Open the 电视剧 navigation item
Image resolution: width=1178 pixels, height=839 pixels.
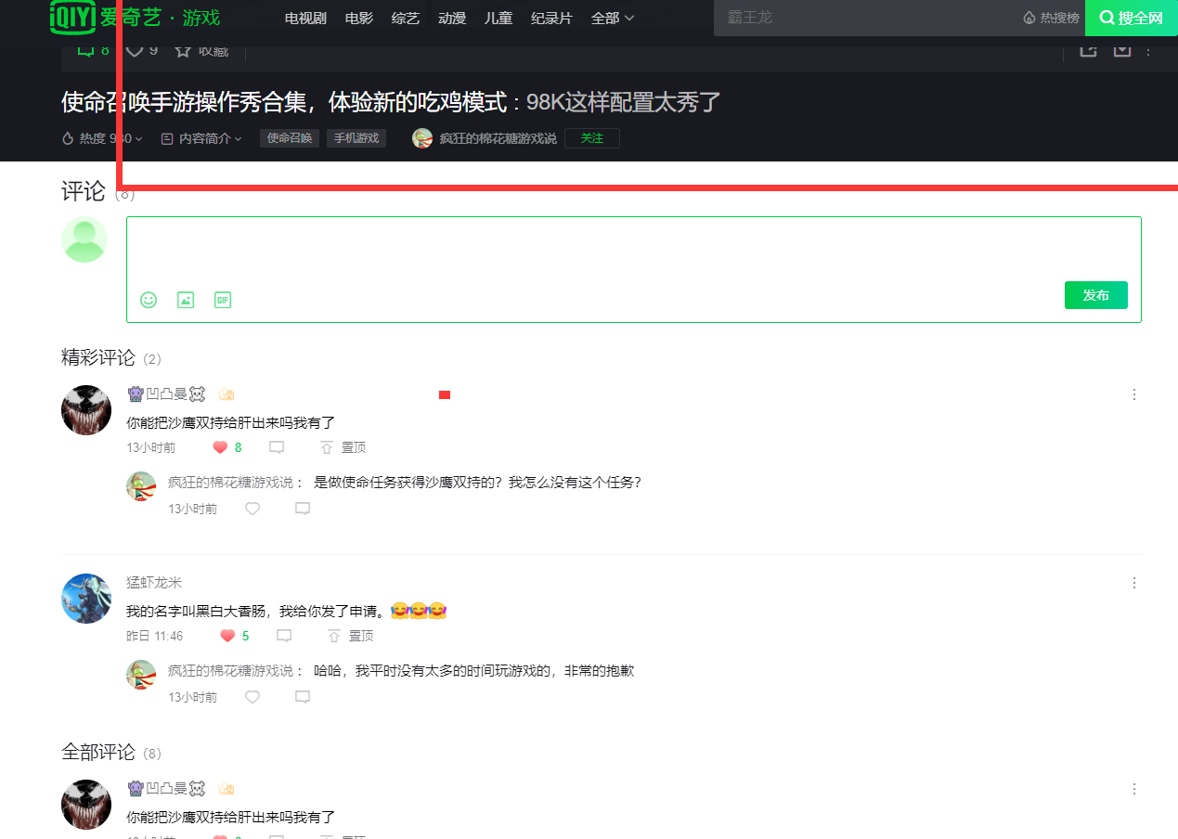point(304,18)
